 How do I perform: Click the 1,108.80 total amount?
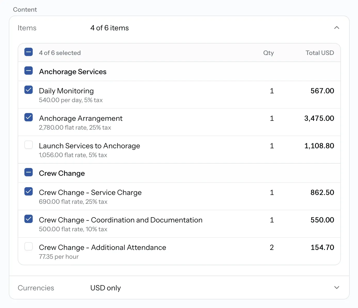click(x=319, y=146)
